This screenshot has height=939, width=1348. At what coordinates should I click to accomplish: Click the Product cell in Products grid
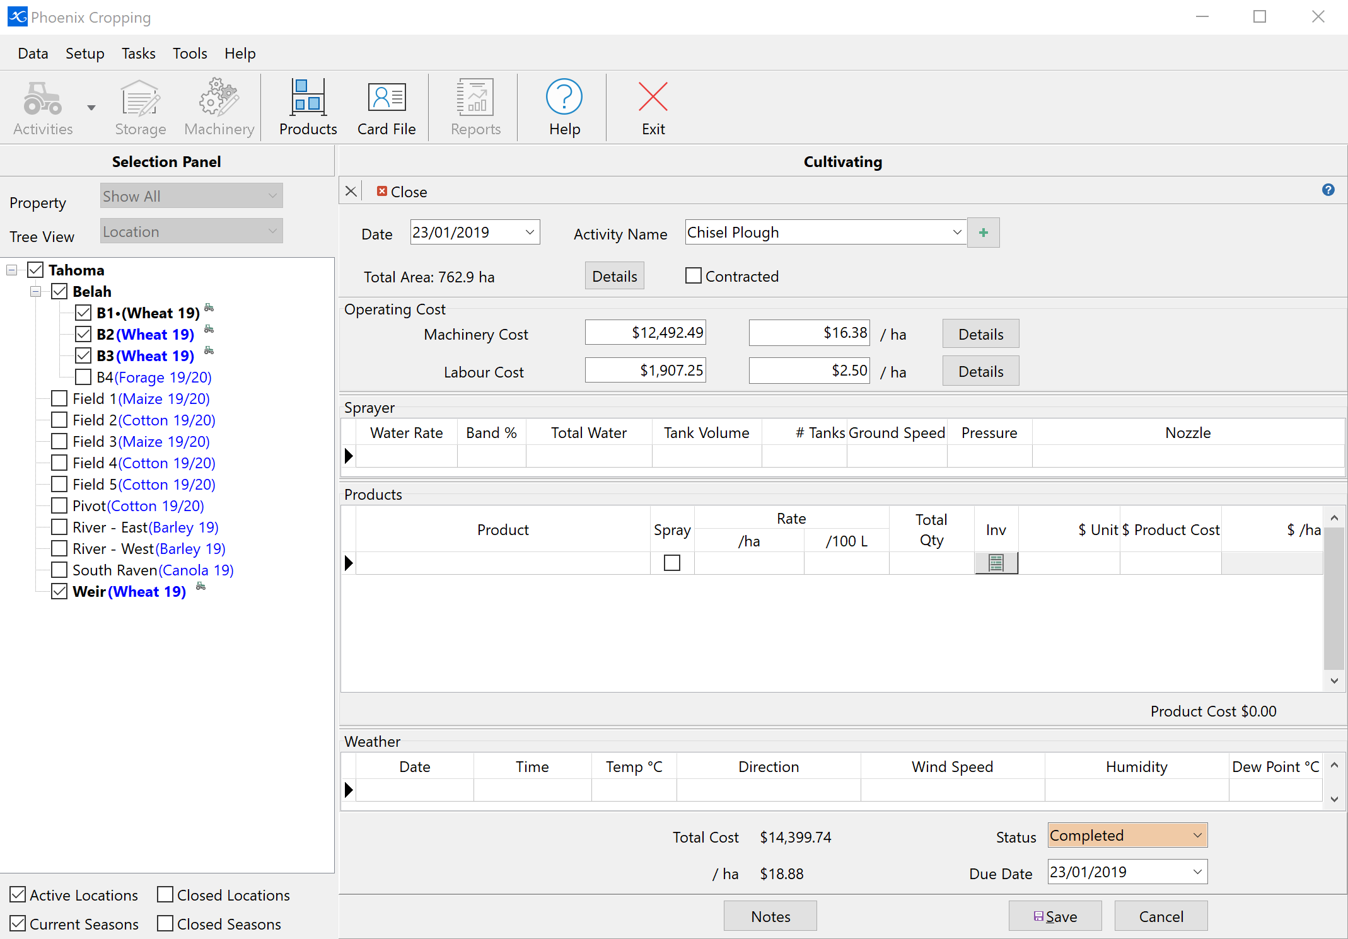503,563
